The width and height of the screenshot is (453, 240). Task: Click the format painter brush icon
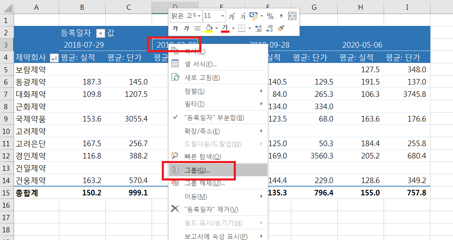281,28
